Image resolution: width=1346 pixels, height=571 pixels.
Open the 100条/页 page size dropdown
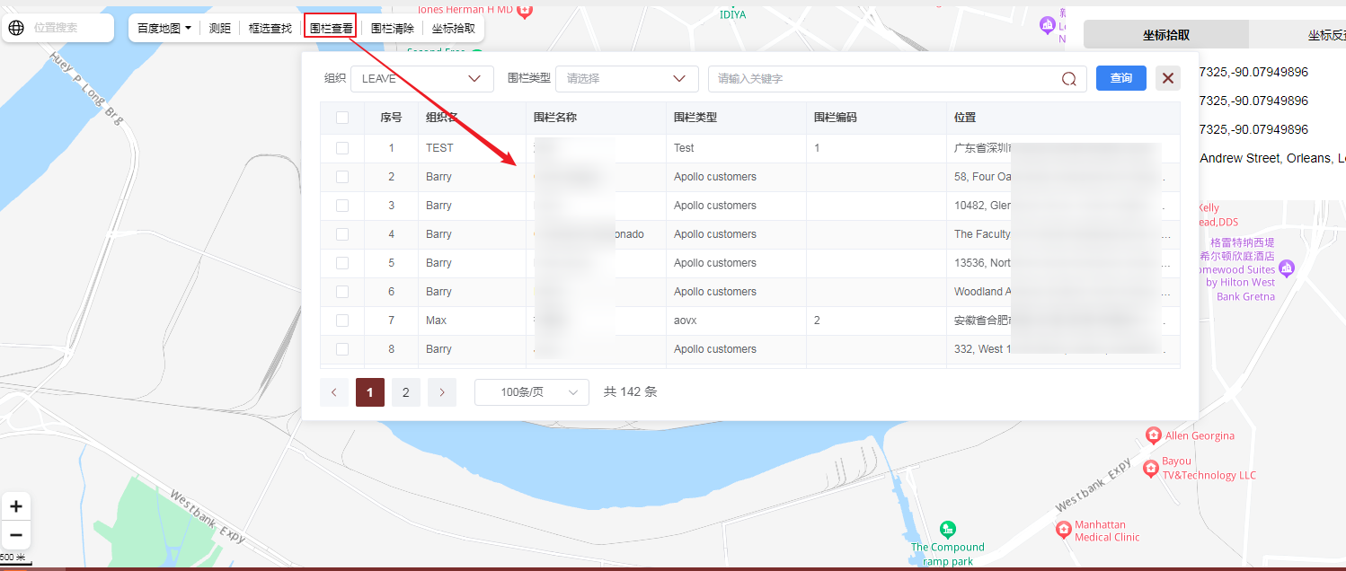pyautogui.click(x=531, y=392)
